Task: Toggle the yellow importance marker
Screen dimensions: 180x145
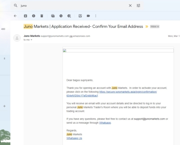Action: (x=147, y=26)
